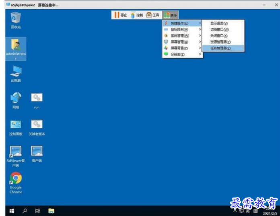
Task: Select the Administrator folder icon
Action: point(16,49)
